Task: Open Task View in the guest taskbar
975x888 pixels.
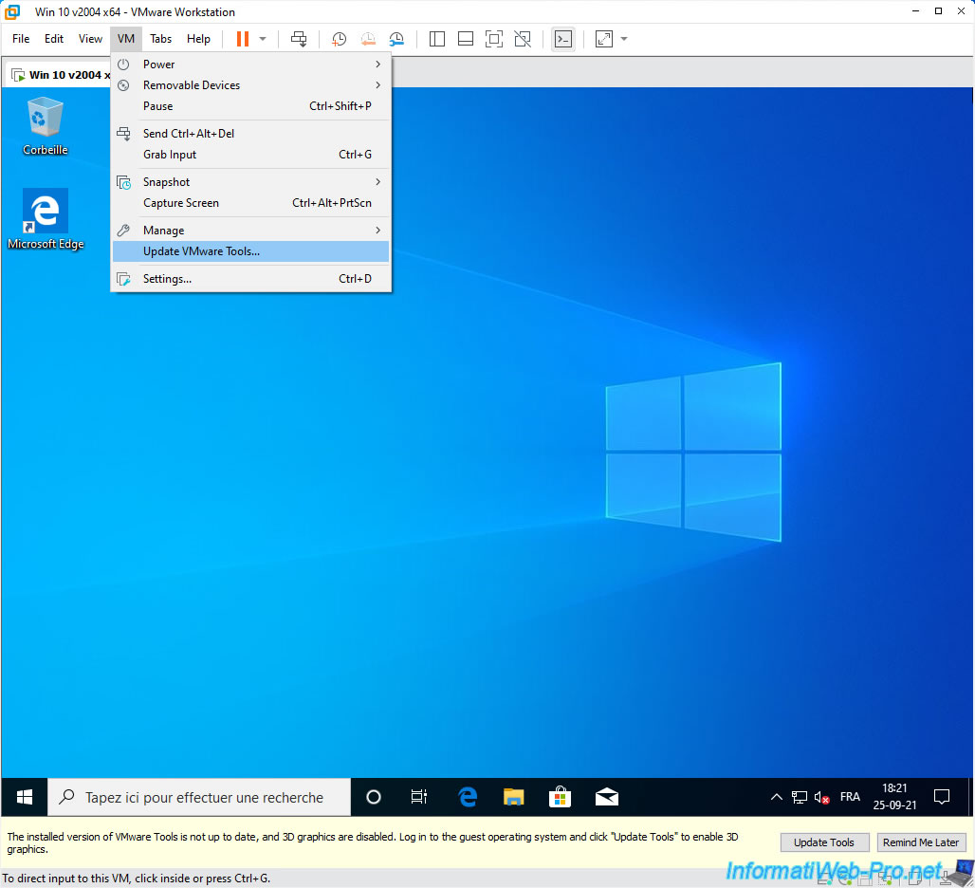Action: pyautogui.click(x=420, y=797)
